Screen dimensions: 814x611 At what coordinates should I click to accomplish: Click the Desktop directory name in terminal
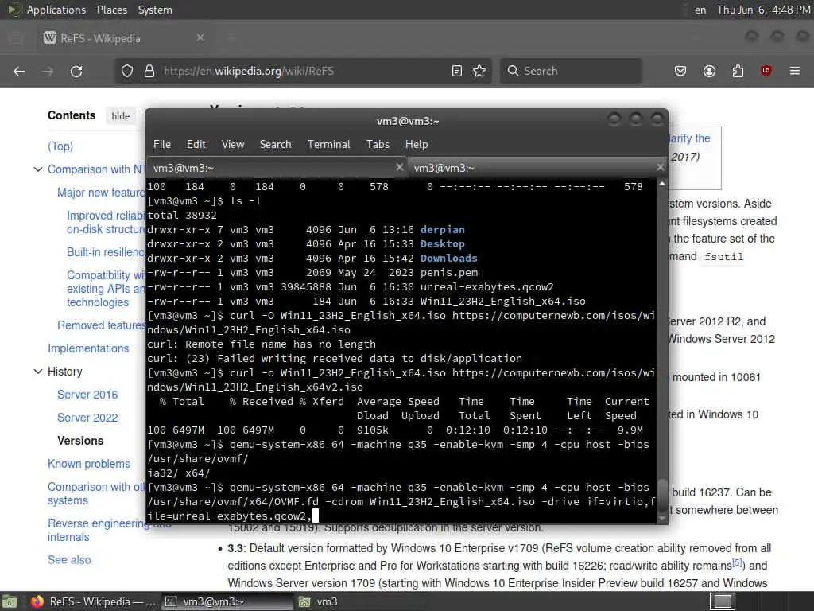coord(442,244)
